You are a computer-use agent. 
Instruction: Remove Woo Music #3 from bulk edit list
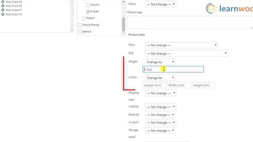(3, 14)
